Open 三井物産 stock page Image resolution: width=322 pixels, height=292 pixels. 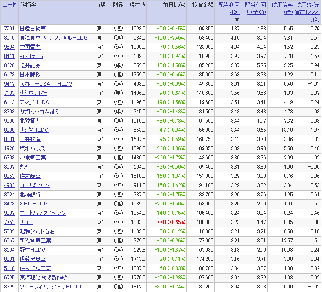(30, 139)
